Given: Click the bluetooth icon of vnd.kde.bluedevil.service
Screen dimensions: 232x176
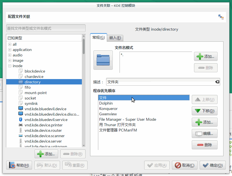Looking at the screenshot, I should point(21,120).
